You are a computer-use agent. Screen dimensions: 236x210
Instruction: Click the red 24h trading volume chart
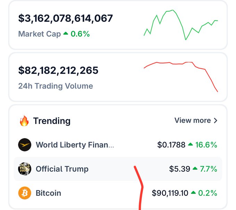click(x=181, y=75)
